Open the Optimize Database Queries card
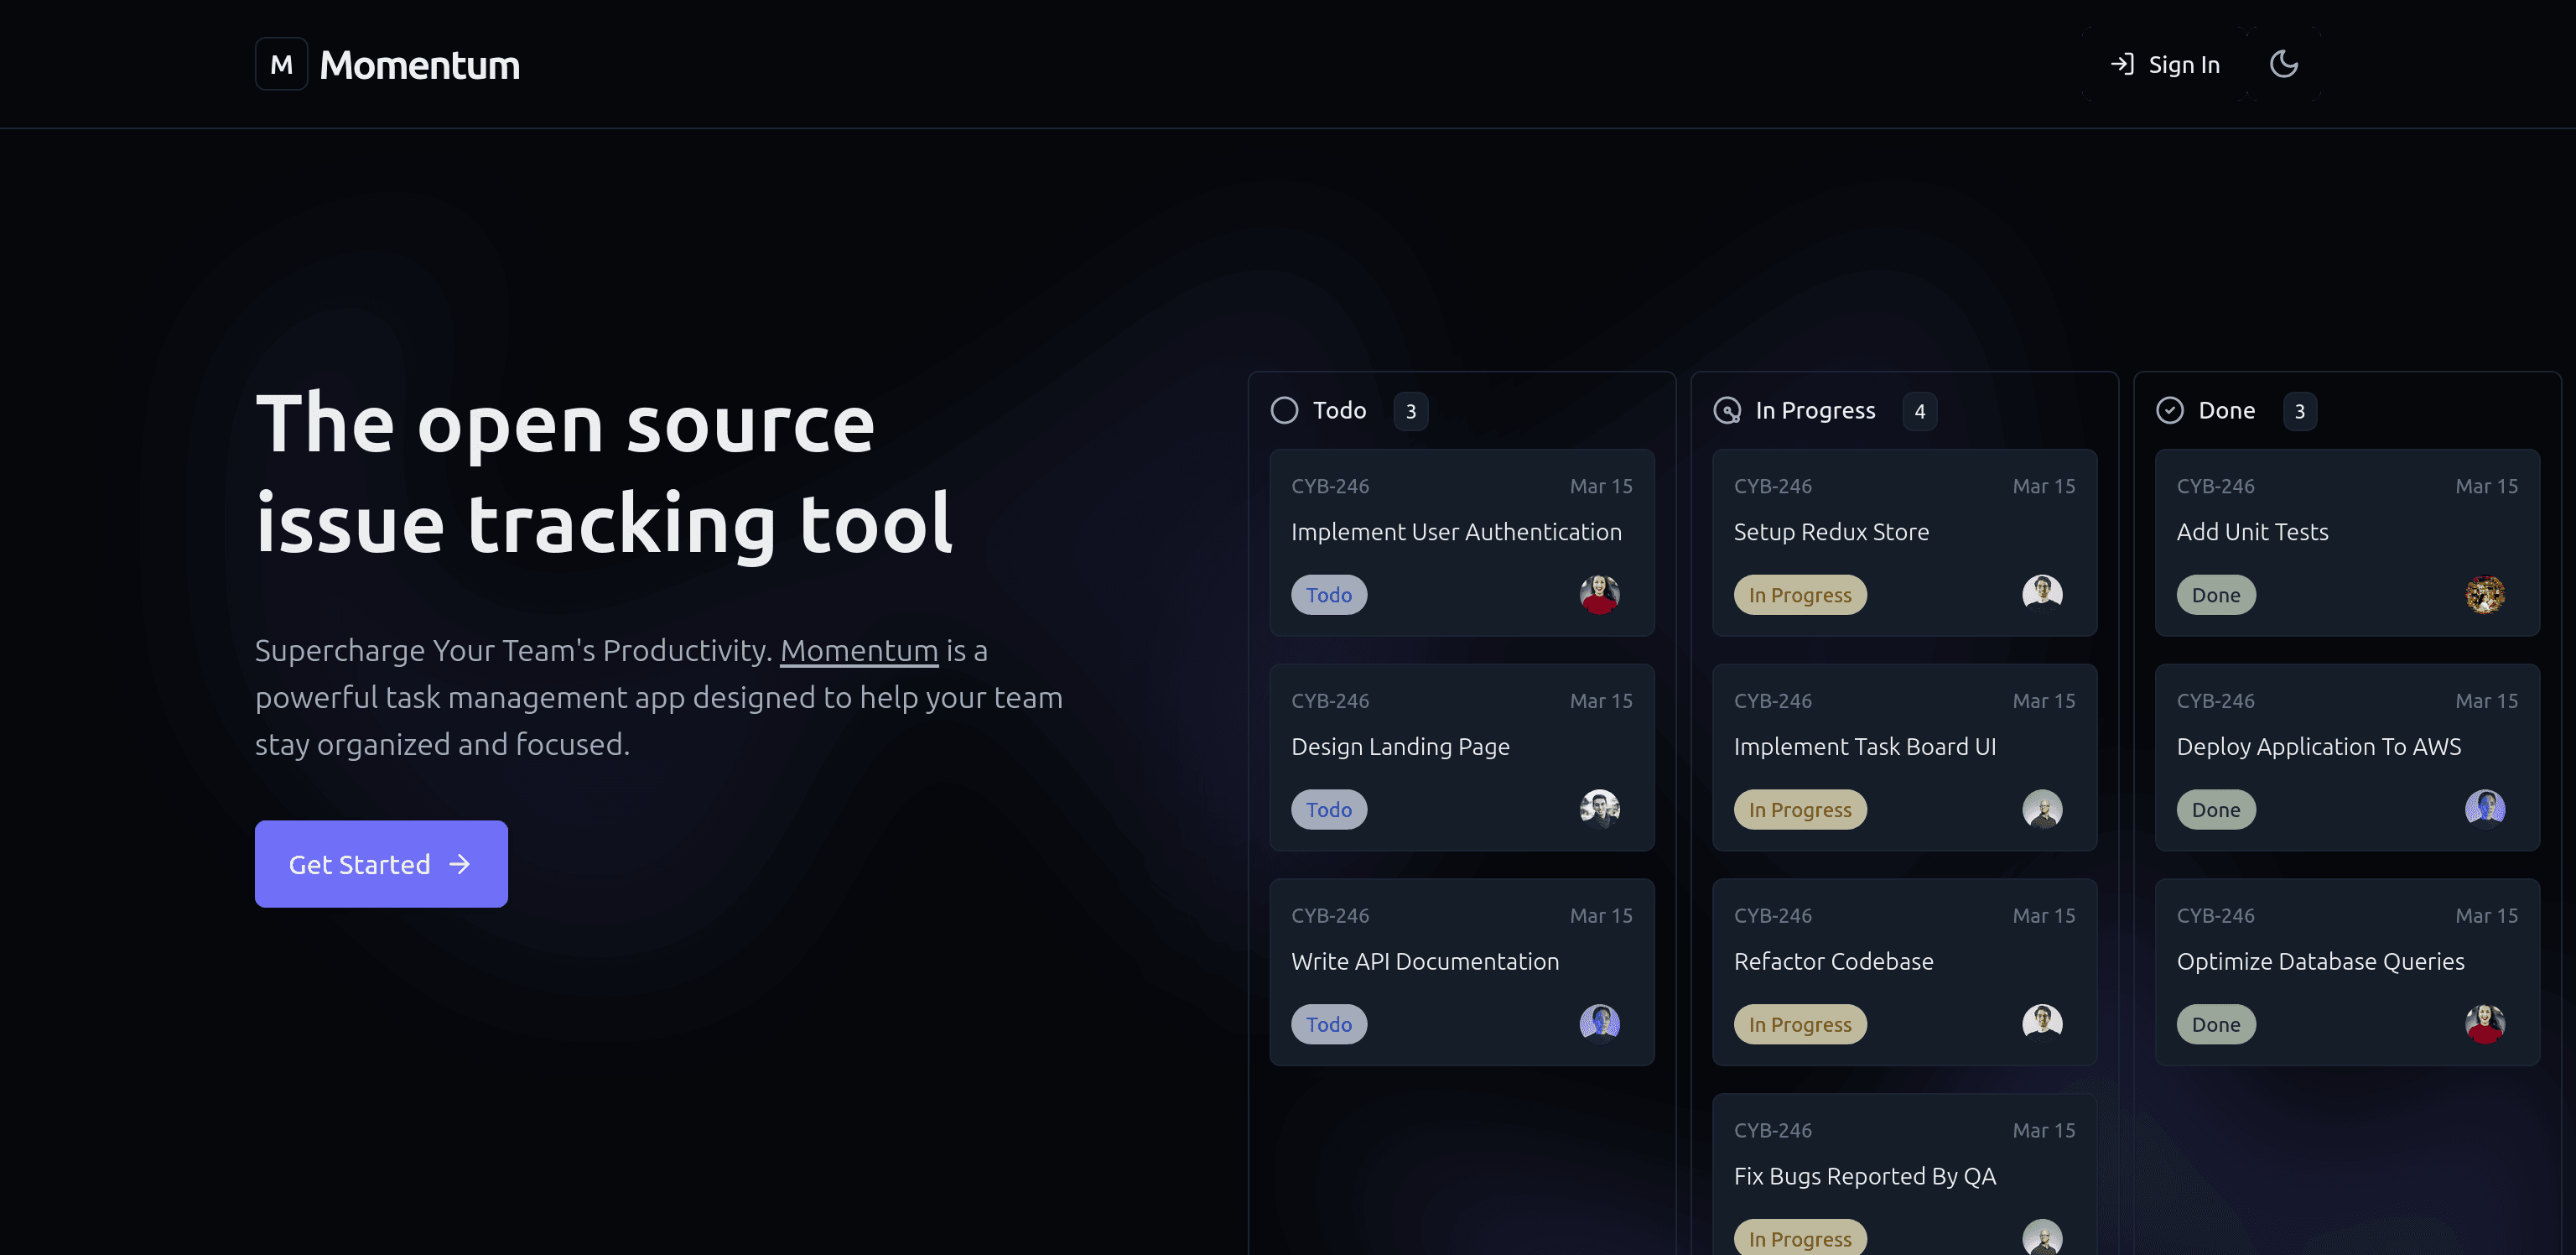This screenshot has height=1255, width=2576. pos(2348,971)
